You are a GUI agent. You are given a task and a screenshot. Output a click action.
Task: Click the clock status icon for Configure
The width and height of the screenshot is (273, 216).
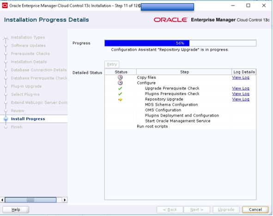pyautogui.click(x=120, y=83)
